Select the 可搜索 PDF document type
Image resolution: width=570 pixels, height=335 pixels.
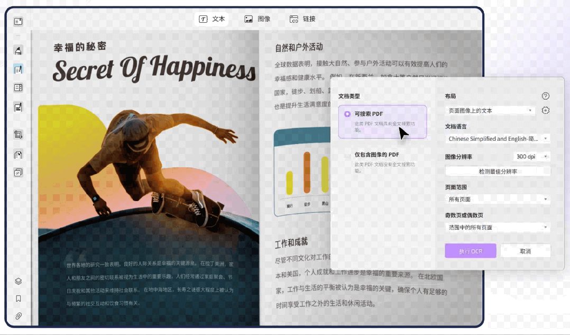tap(382, 122)
